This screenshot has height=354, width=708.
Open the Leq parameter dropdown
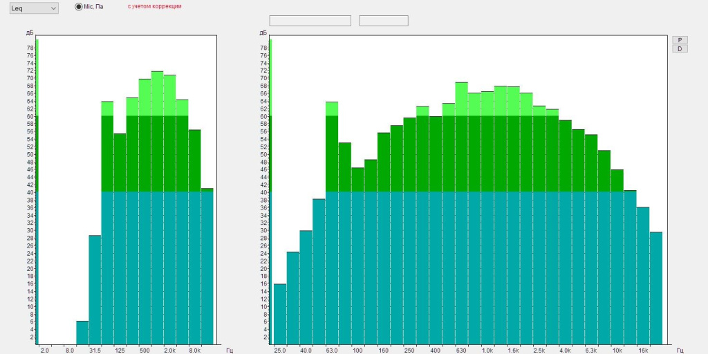pos(34,8)
